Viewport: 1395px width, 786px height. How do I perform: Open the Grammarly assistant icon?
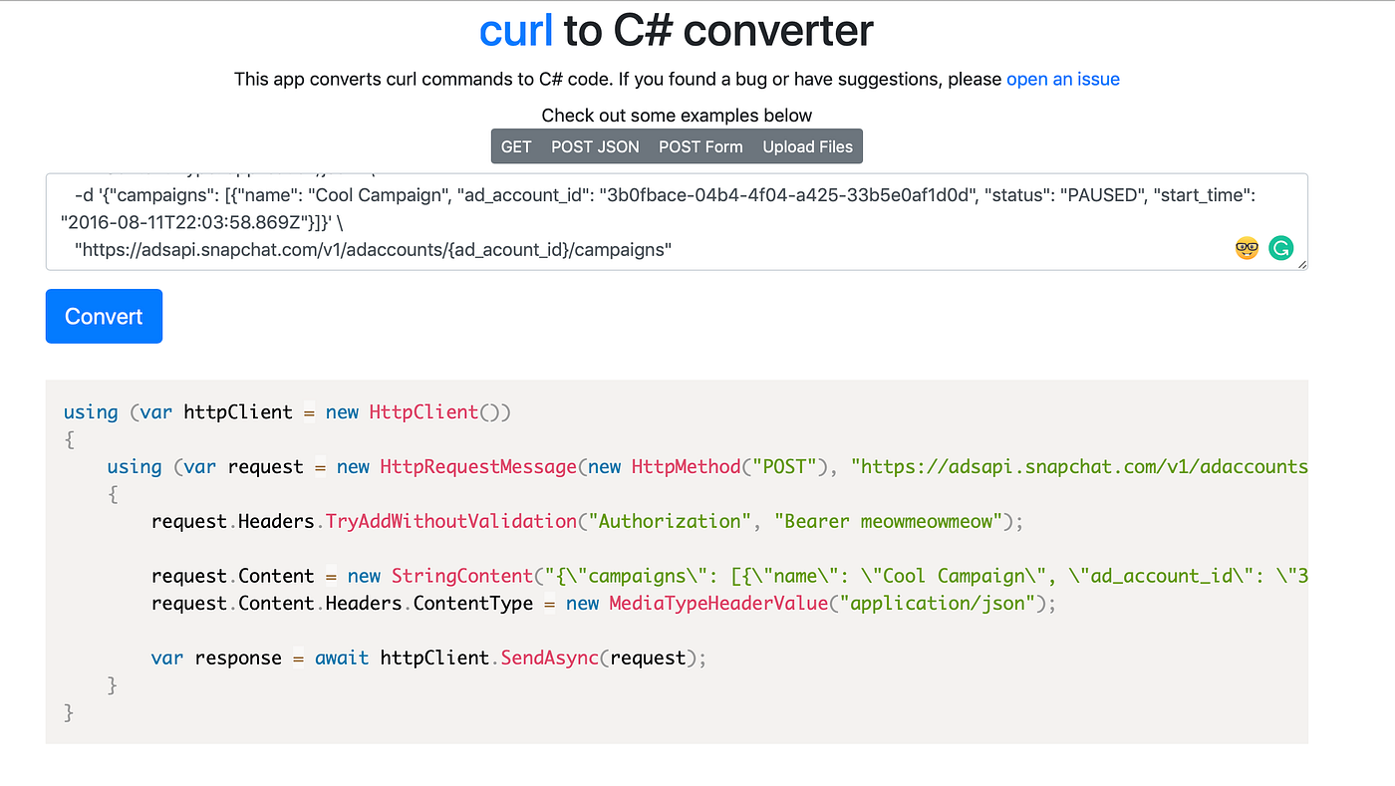click(x=1280, y=247)
